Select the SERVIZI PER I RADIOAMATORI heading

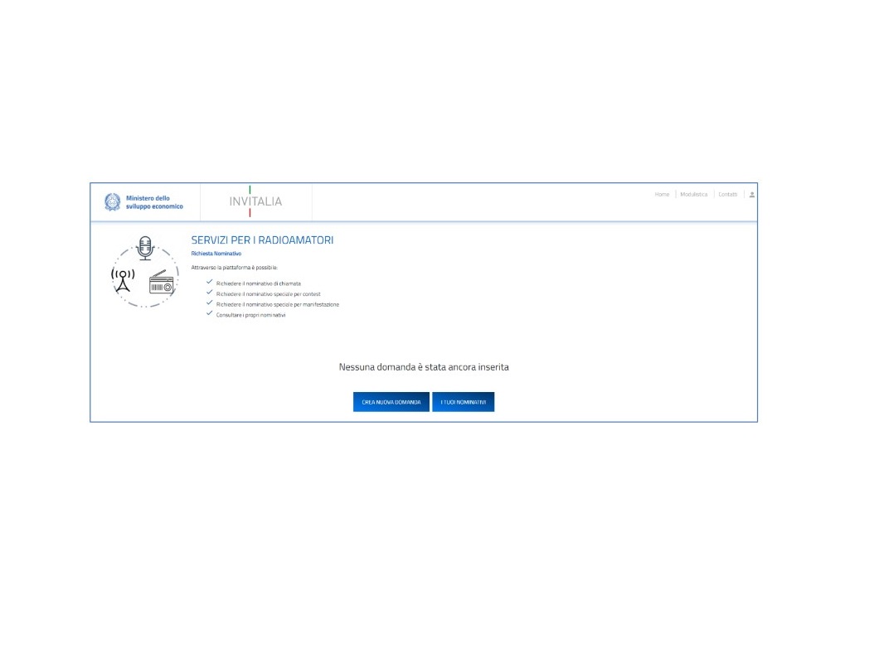(x=262, y=240)
